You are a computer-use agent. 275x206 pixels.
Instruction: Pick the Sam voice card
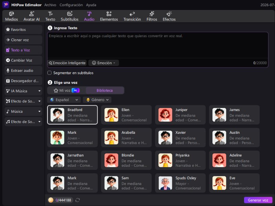126,183
